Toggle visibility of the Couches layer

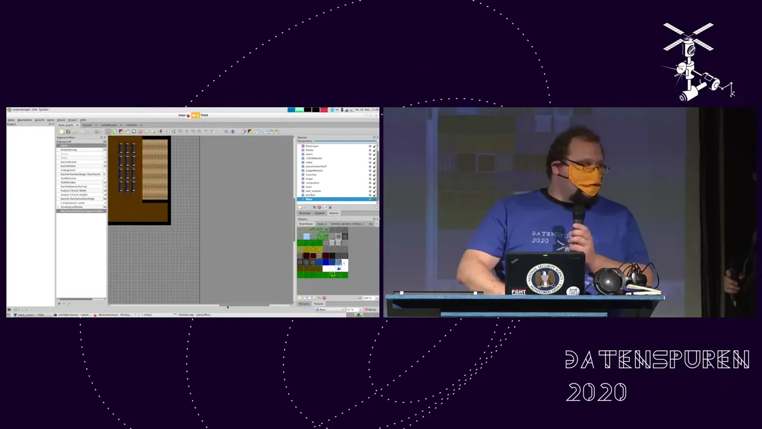(370, 175)
